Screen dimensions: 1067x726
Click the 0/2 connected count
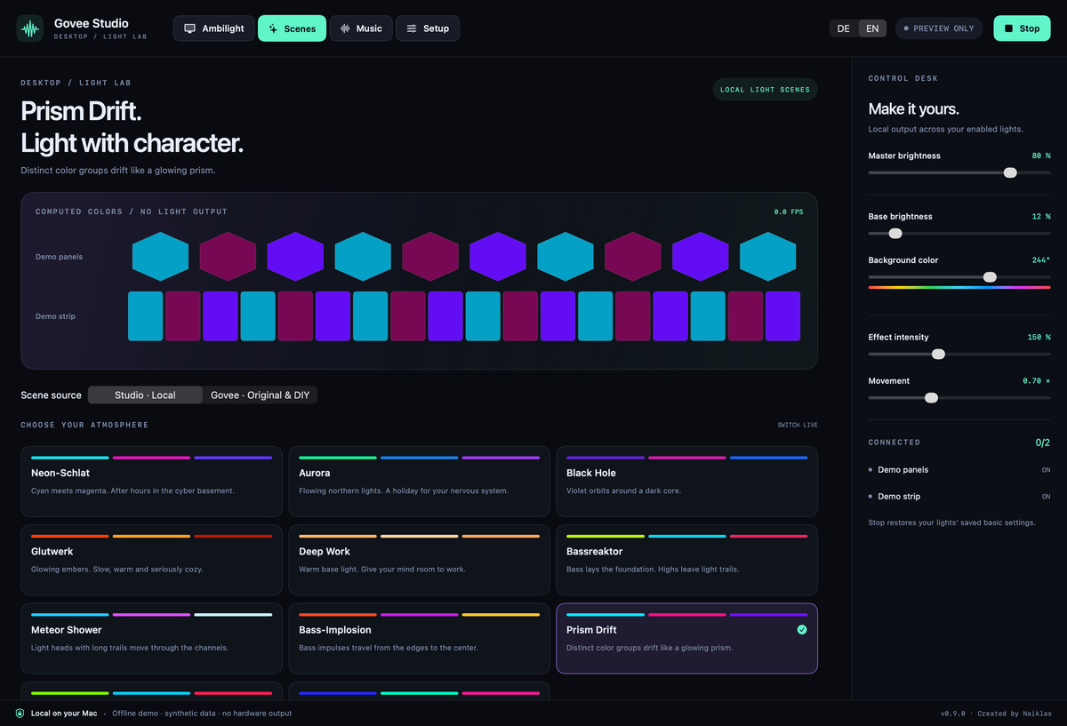pyautogui.click(x=1043, y=443)
